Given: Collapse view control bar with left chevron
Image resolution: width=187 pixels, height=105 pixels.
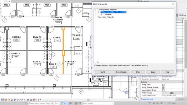Looking at the screenshot, I should (41, 100).
